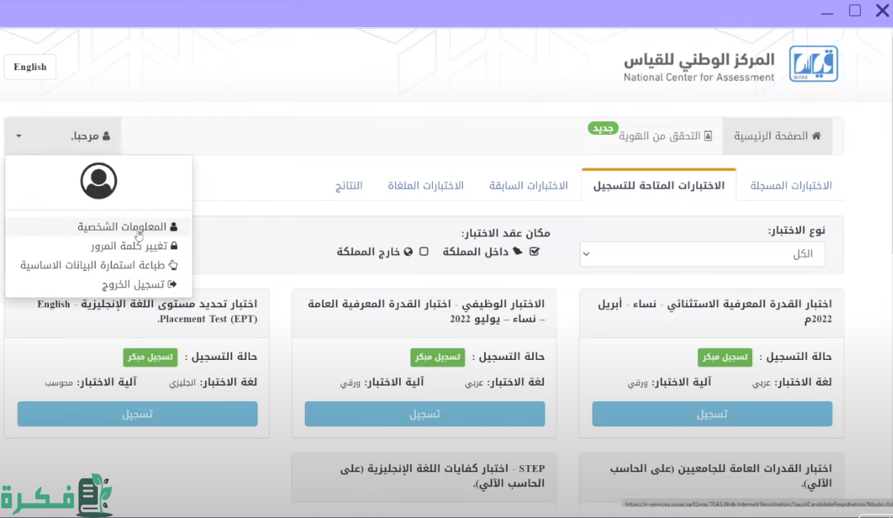Click the print form hand icon
The height and width of the screenshot is (518, 893).
point(173,265)
